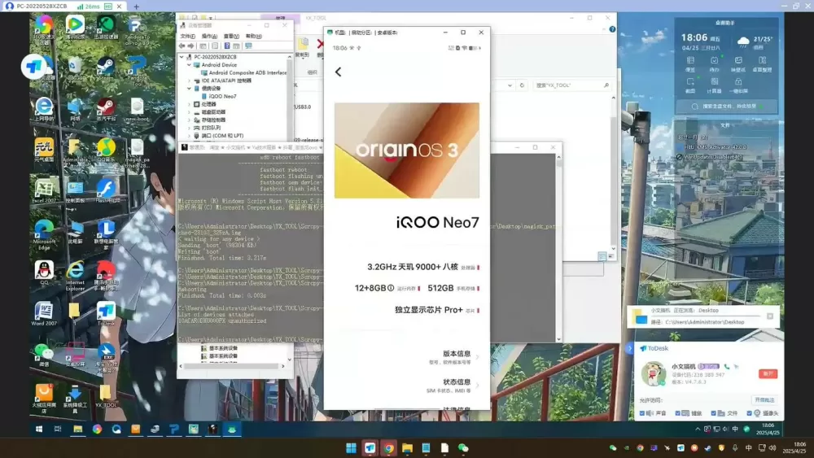Expand IDE ATA/ATAPI controllers node
This screenshot has width=814, height=458.
tap(189, 81)
